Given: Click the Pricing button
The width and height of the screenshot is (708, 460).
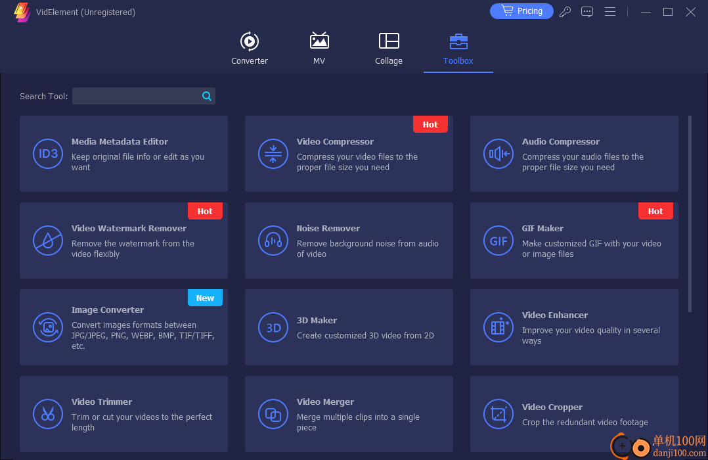Looking at the screenshot, I should coord(521,11).
